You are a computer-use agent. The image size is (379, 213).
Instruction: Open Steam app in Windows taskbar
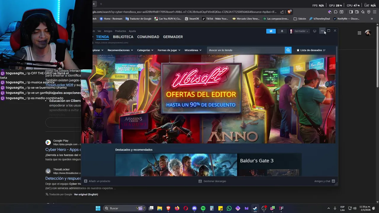tap(255, 208)
